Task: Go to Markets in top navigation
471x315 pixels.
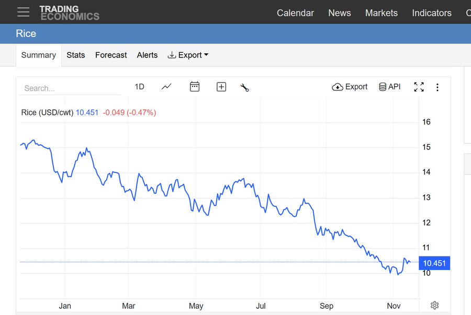Action: coord(381,13)
